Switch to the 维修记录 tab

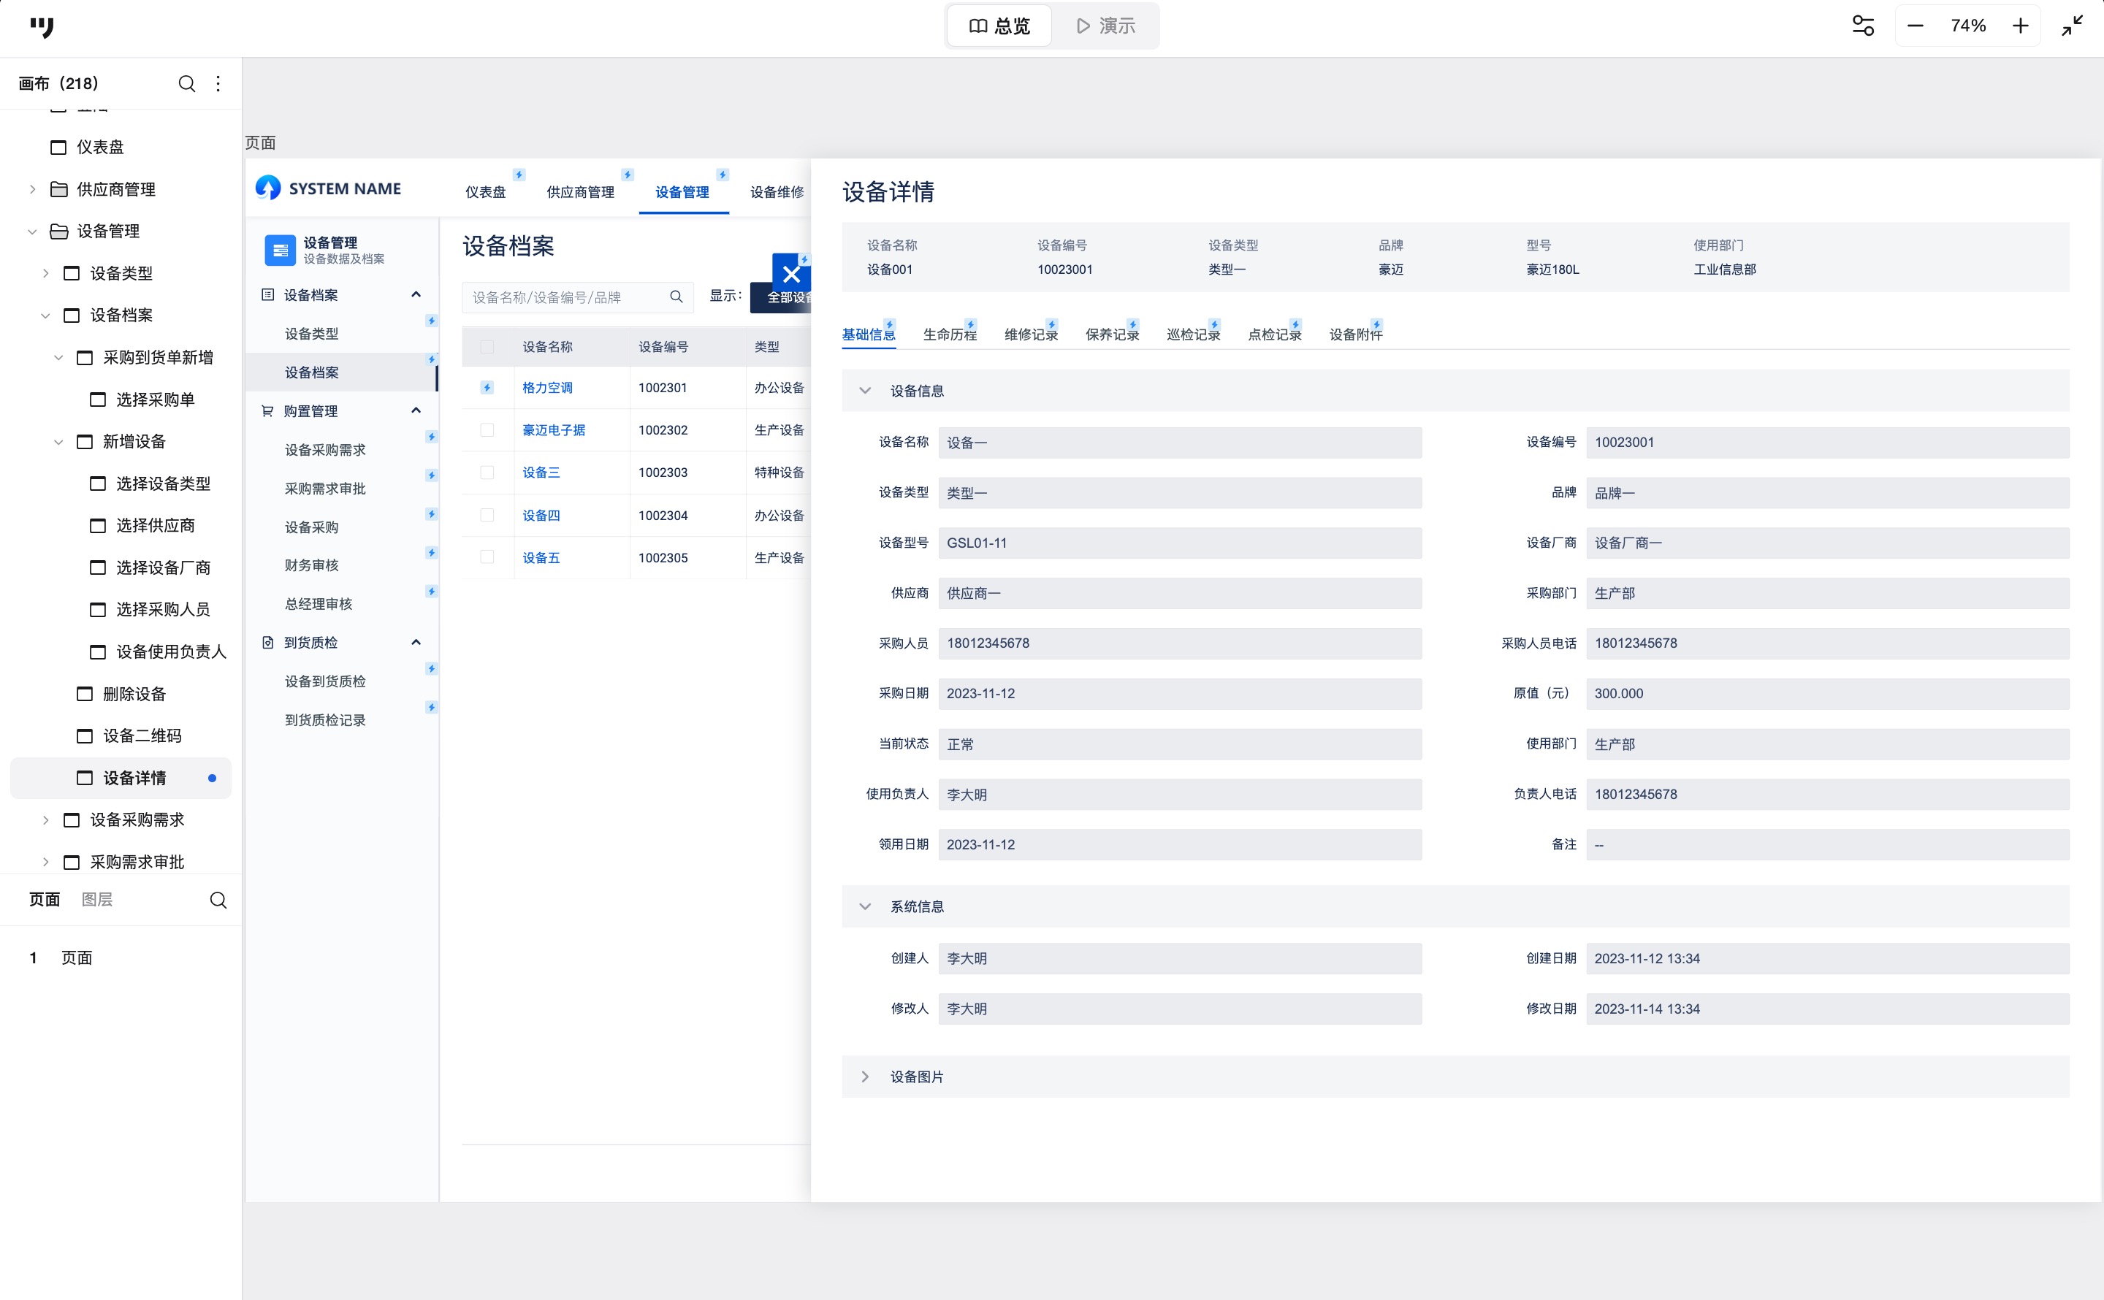coord(1030,334)
